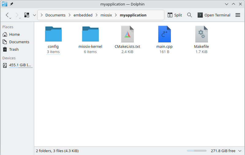This screenshot has width=245, height=155.
Task: Expand the chevron before myapplication breadcrumb
Action: pos(116,15)
